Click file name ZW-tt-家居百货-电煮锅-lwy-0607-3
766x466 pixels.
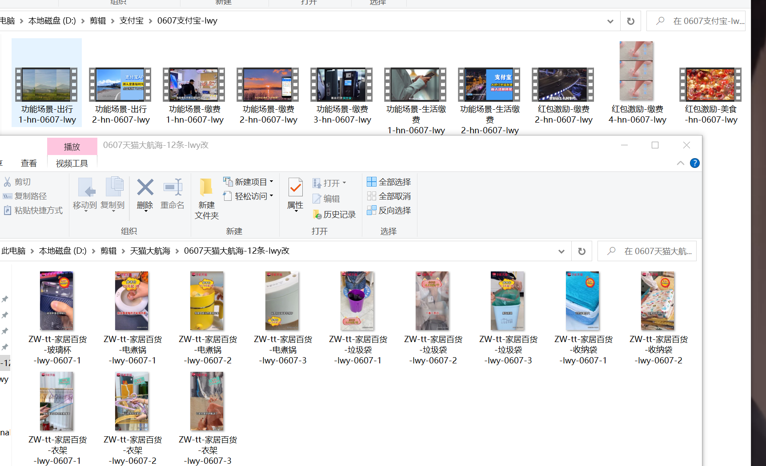[x=283, y=350]
